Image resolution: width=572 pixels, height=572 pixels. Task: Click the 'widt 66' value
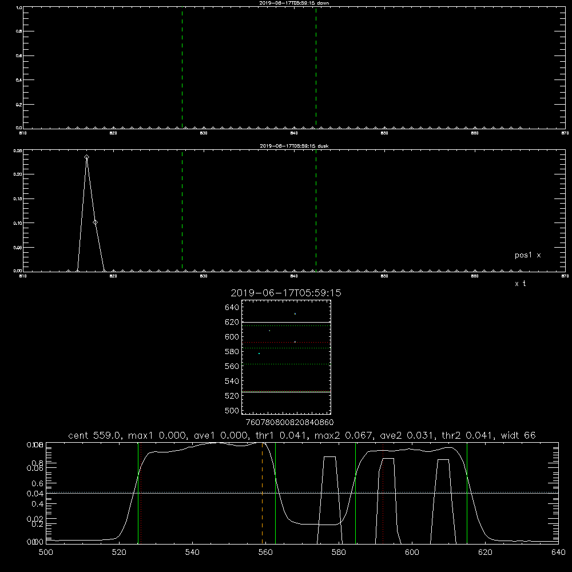pos(518,435)
